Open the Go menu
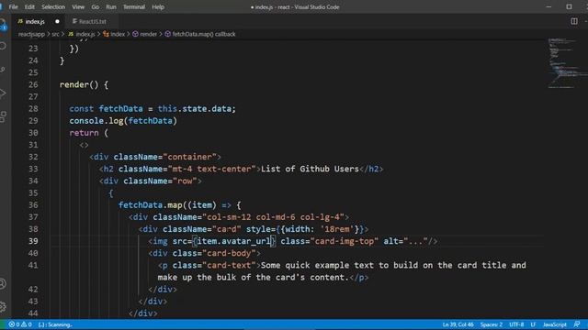Image resolution: width=588 pixels, height=330 pixels. (x=96, y=6)
